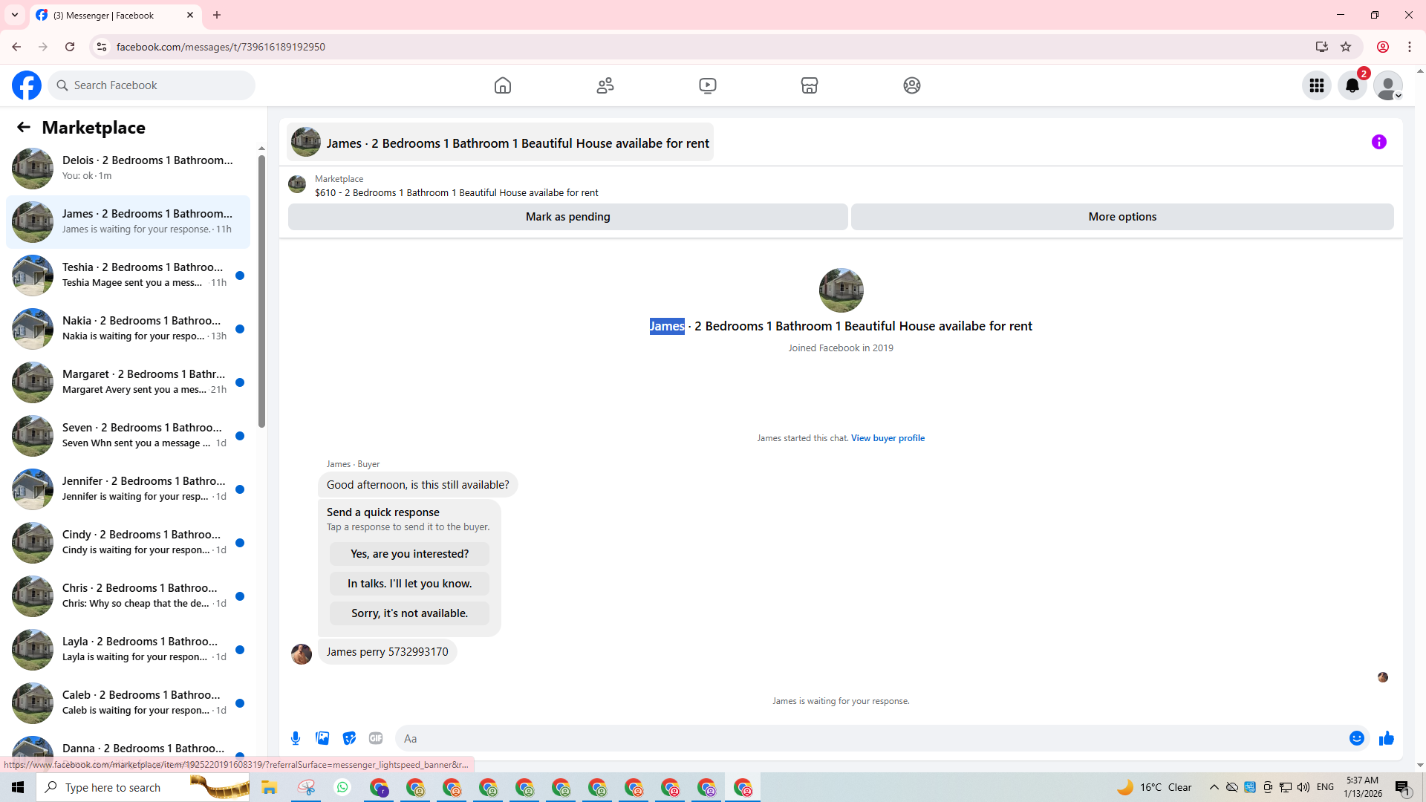Open the Facebook apps menu grid
Viewport: 1426px width, 802px height.
(1317, 85)
